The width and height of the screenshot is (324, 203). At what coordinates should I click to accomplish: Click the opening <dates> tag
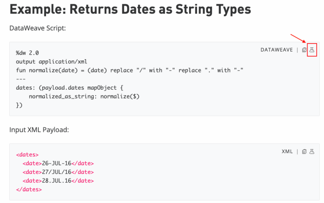pos(27,154)
